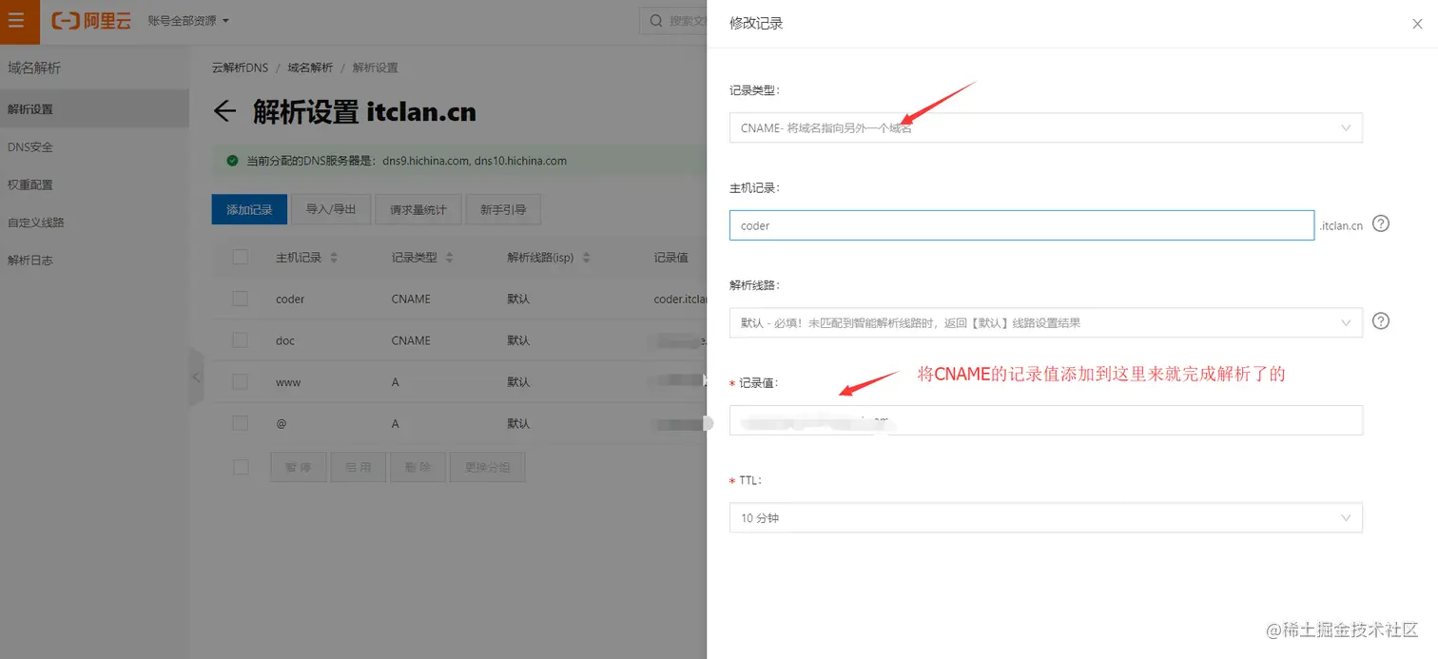Viewport: 1438px width, 659px height.
Task: Click the 新手引导 button
Action: (503, 209)
